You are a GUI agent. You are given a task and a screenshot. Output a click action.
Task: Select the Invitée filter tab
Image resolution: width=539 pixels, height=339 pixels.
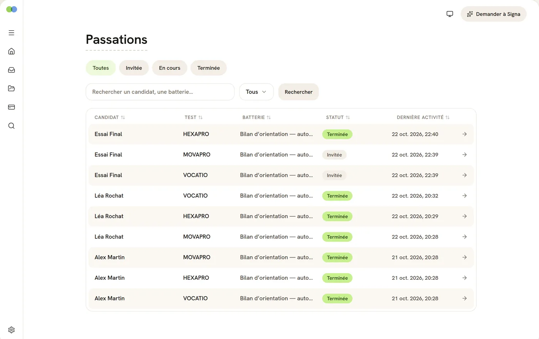(134, 68)
